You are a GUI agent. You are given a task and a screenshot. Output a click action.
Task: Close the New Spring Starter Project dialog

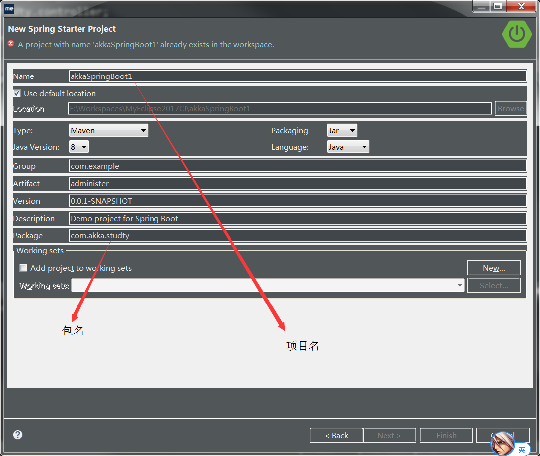point(521,6)
